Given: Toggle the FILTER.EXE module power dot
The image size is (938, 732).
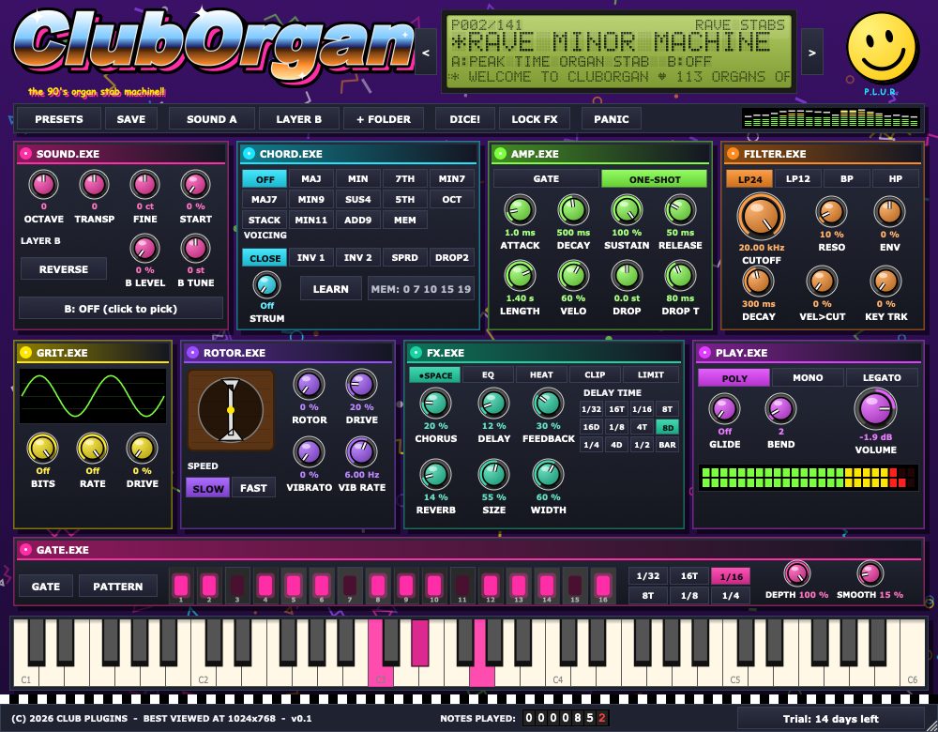Looking at the screenshot, I should pos(733,154).
